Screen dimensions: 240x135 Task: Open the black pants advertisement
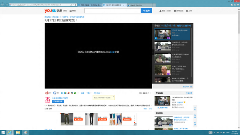click(x=91, y=119)
